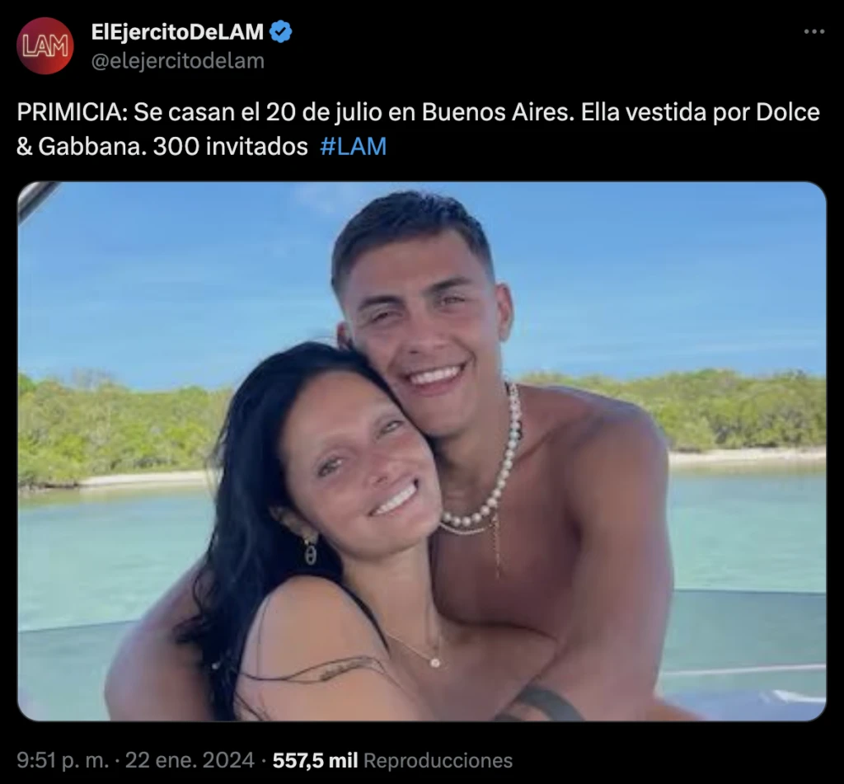
Task: Open the 9:51 p. m. timestamp
Action: tap(63, 760)
